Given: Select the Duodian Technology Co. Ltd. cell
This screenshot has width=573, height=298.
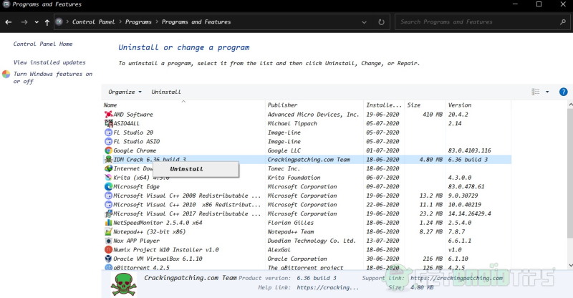Looking at the screenshot, I should pyautogui.click(x=312, y=241).
